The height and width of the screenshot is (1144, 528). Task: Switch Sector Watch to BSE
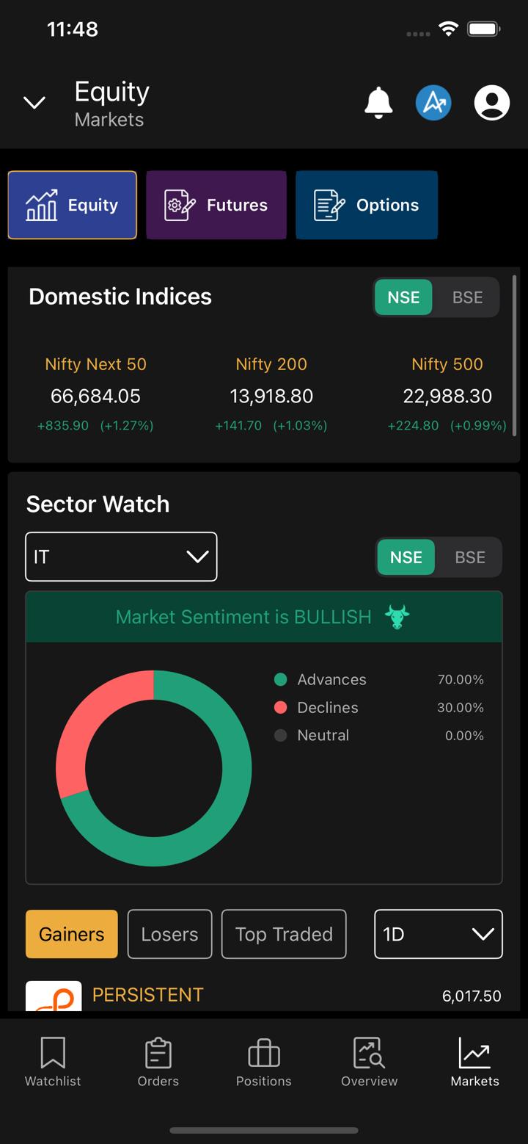coord(470,557)
